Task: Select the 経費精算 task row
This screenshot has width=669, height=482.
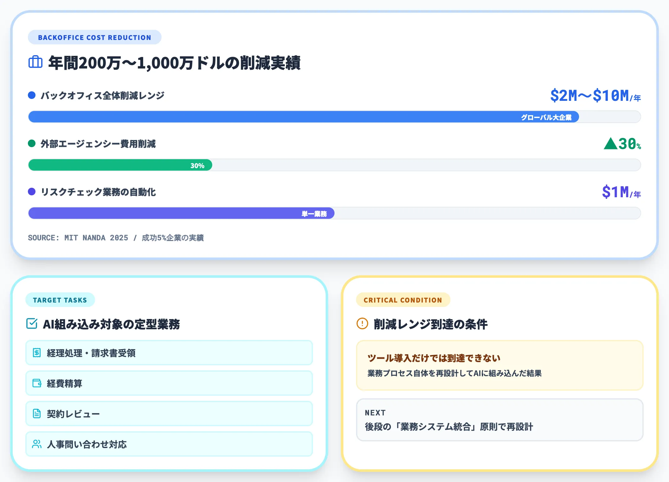Action: (x=169, y=383)
